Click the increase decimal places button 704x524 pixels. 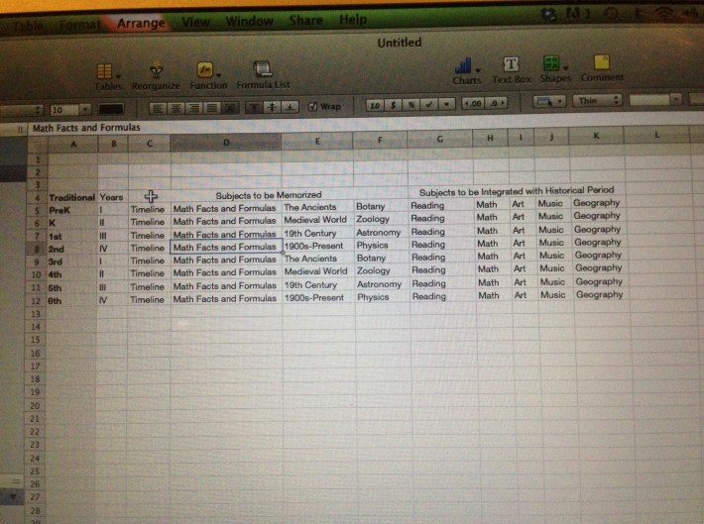[x=471, y=103]
